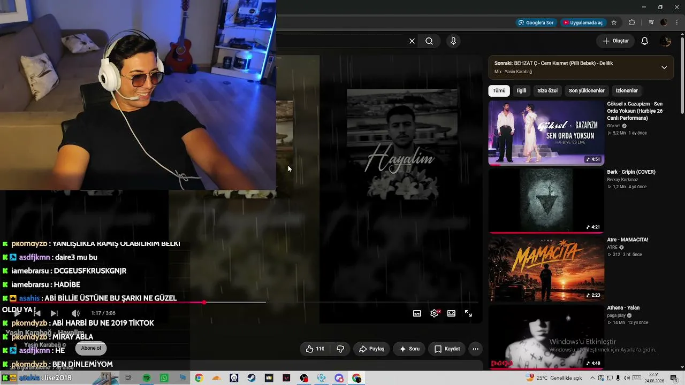Image resolution: width=685 pixels, height=385 pixels.
Task: Open the video player settings gear
Action: click(434, 314)
